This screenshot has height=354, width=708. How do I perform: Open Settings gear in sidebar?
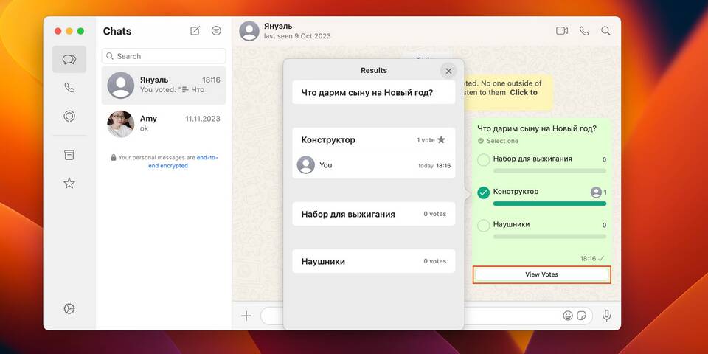pyautogui.click(x=69, y=309)
